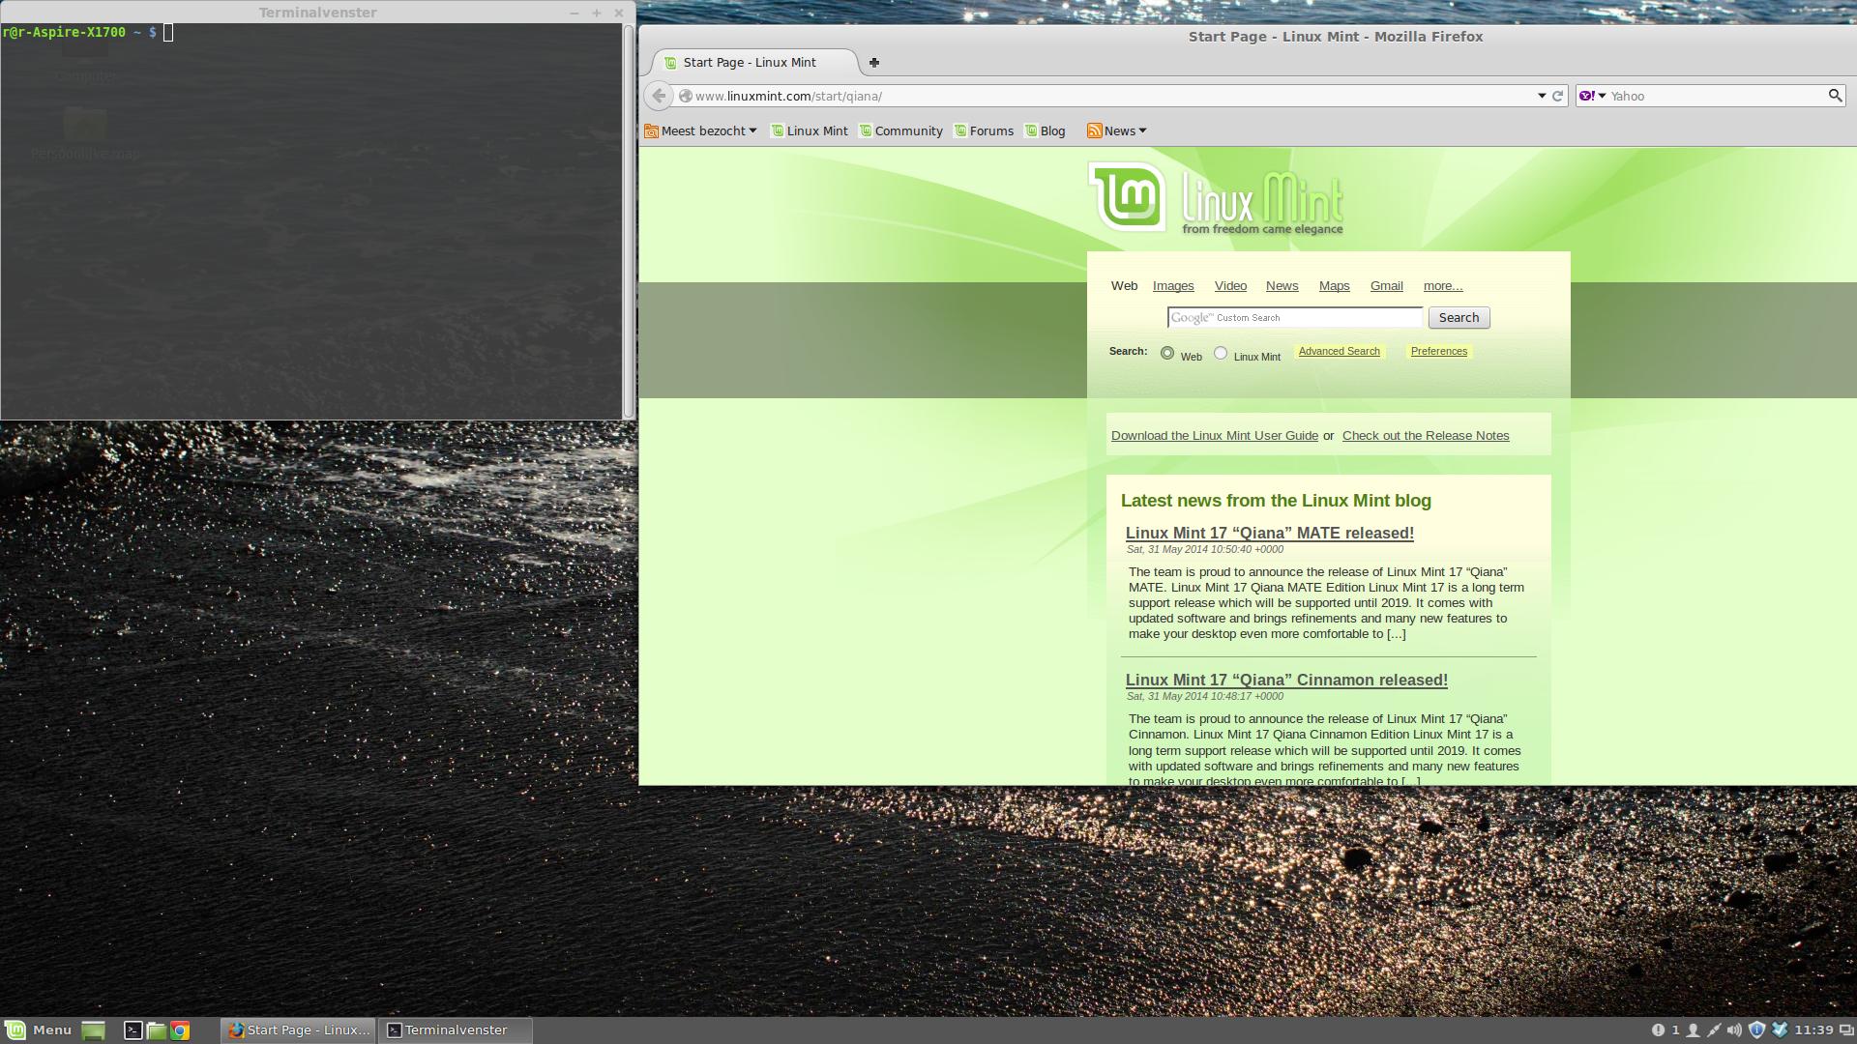Open the file manager folder launcher icon
Image resolution: width=1857 pixels, height=1044 pixels.
(x=157, y=1030)
